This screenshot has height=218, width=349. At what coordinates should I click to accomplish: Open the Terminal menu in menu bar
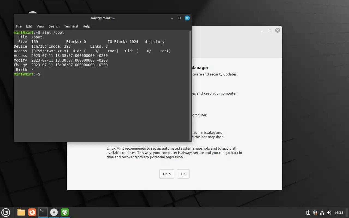pyautogui.click(x=71, y=26)
